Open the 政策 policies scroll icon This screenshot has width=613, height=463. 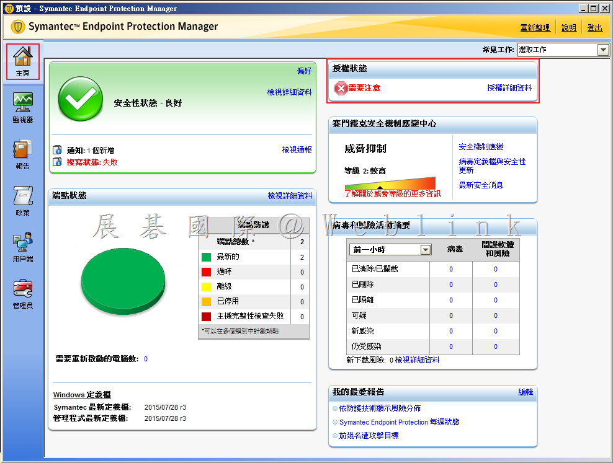click(x=22, y=196)
